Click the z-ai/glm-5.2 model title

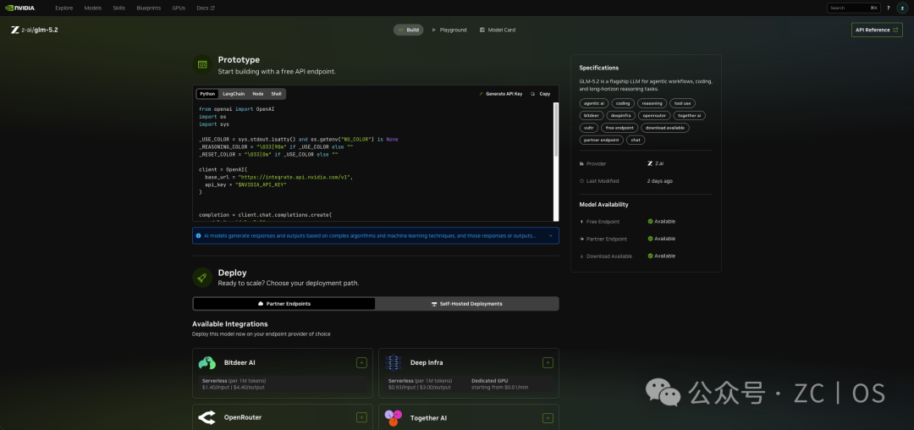40,30
